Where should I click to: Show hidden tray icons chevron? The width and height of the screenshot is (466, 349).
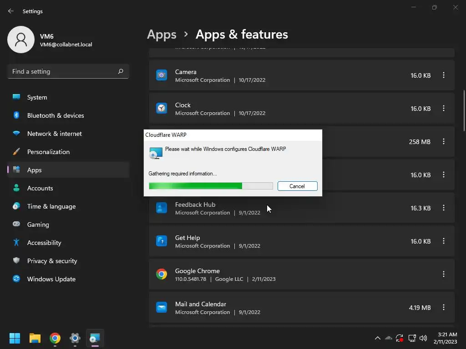point(377,338)
